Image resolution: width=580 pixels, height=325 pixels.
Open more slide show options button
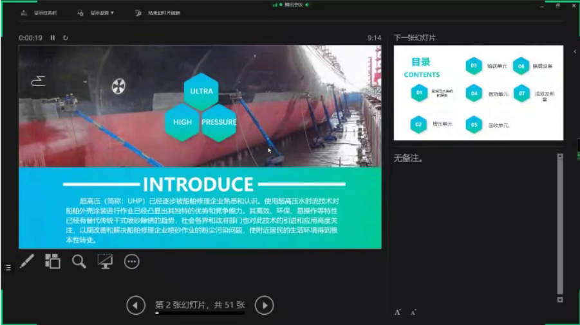point(131,261)
